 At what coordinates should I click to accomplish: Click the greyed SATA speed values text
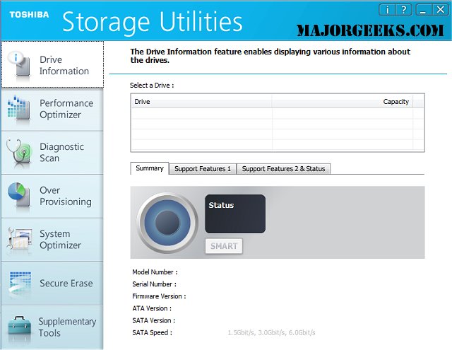pos(271,333)
